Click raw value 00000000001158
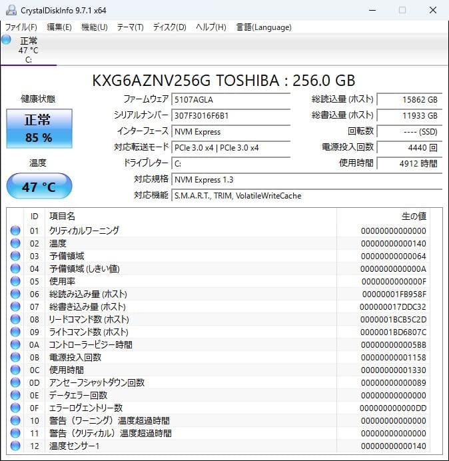 point(394,357)
